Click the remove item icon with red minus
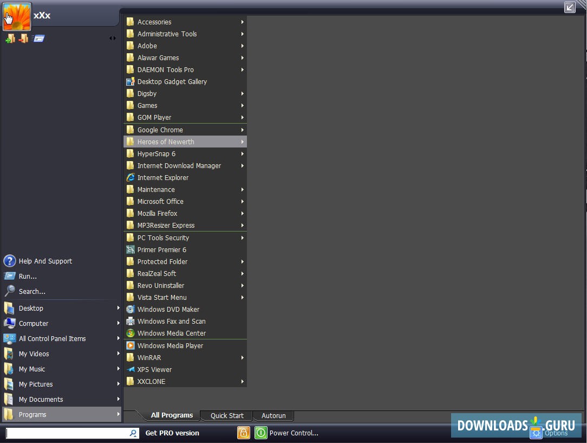The width and height of the screenshot is (587, 443). point(24,38)
